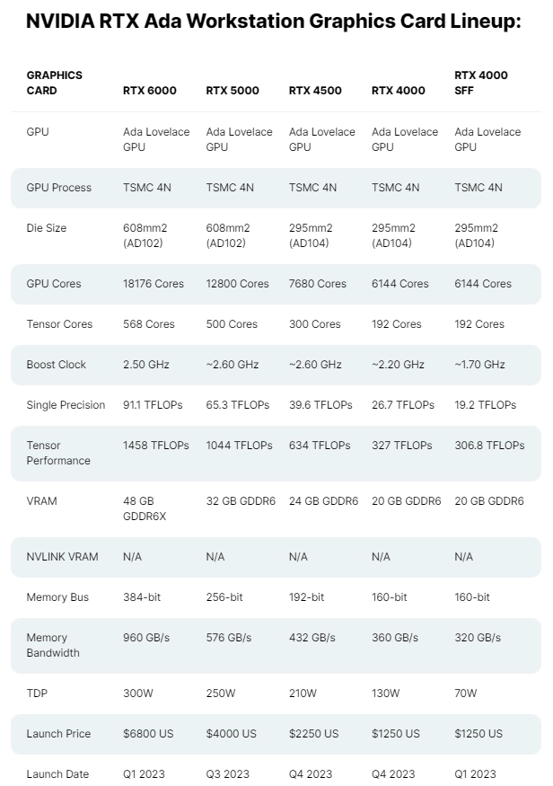Select the 12800 Cores cell for RTX 5000
Viewport: 553px width, 786px height.
click(237, 284)
